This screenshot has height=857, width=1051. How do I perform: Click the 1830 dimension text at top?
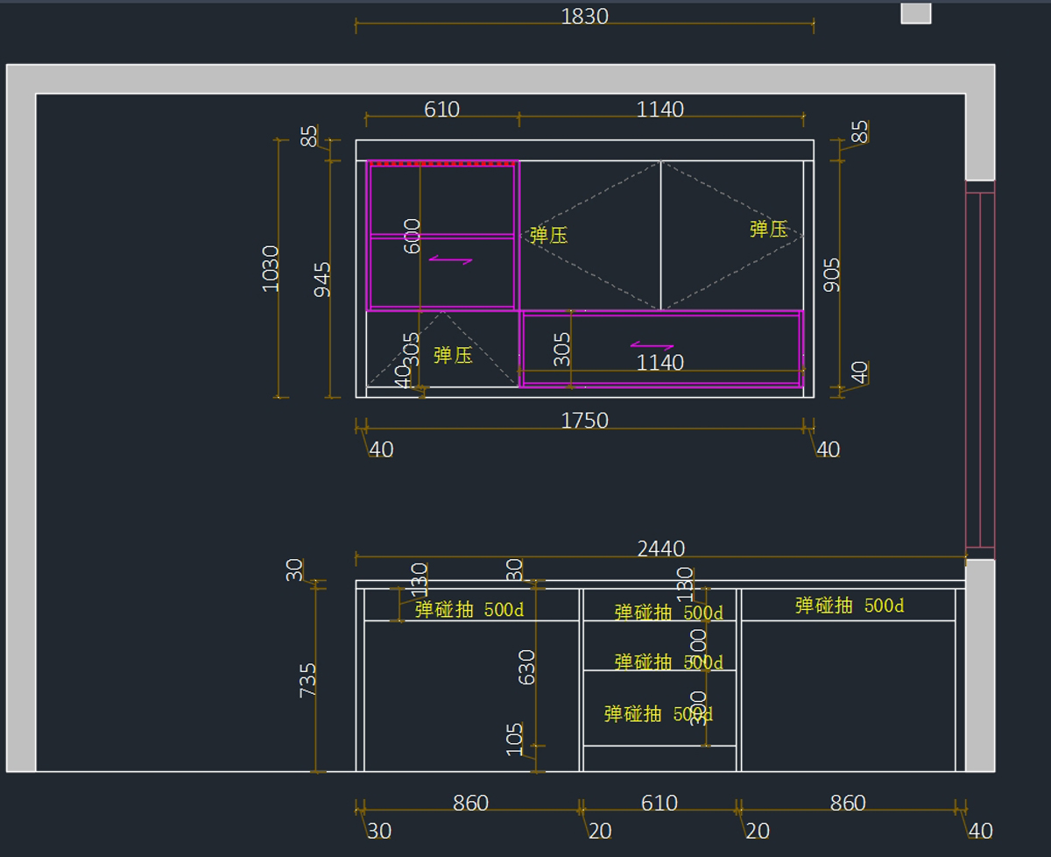click(584, 17)
